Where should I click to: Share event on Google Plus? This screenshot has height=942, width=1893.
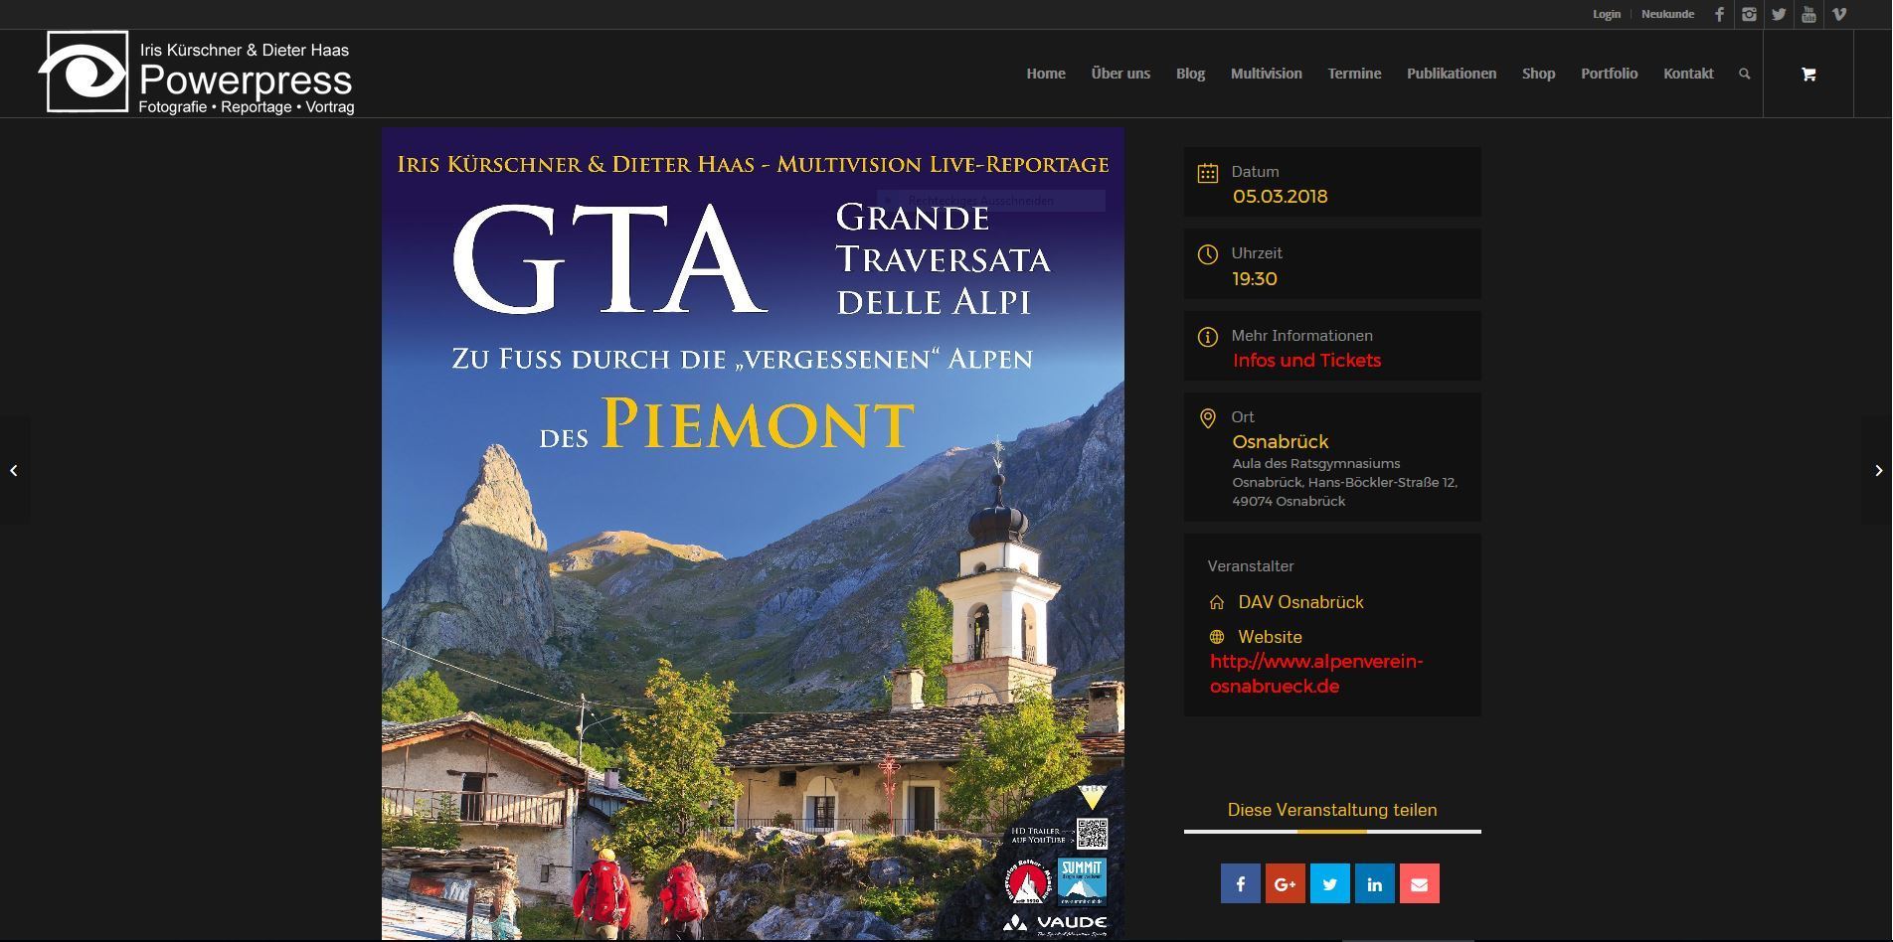tap(1285, 883)
